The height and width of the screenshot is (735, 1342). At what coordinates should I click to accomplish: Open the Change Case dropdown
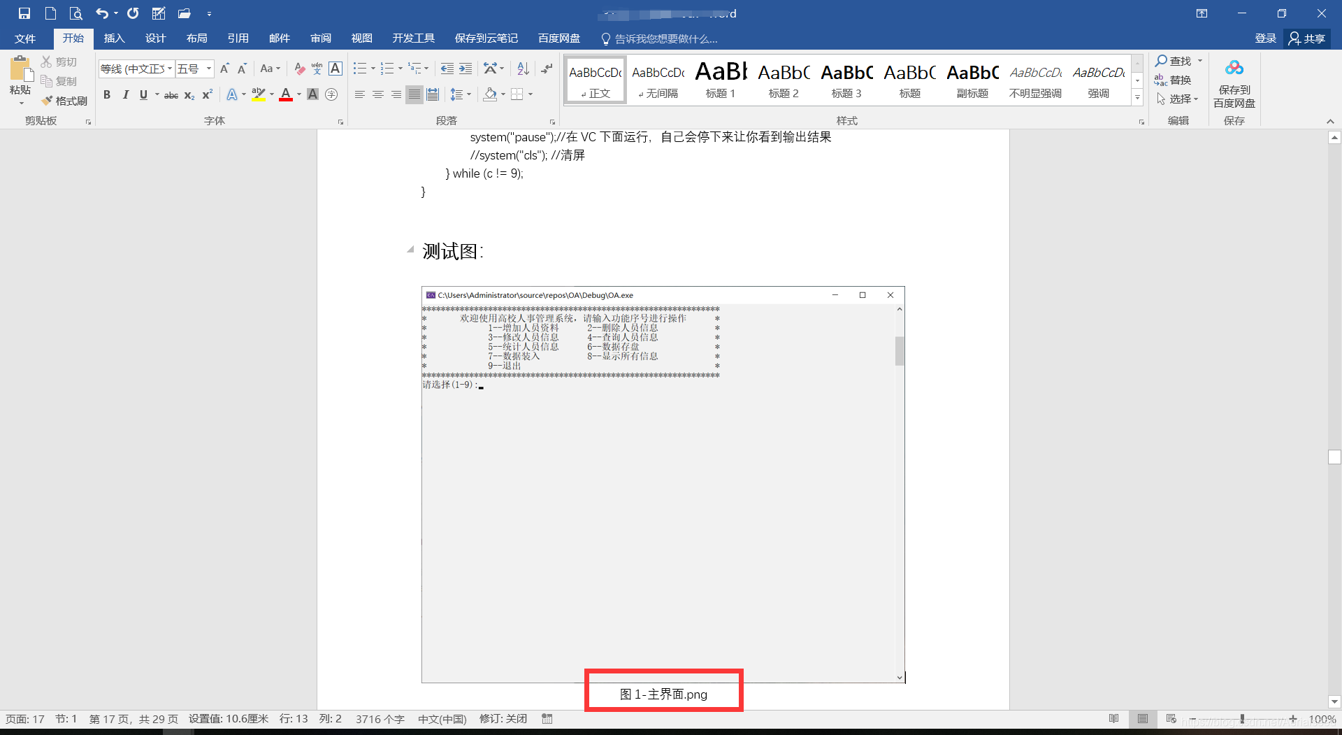tap(270, 69)
